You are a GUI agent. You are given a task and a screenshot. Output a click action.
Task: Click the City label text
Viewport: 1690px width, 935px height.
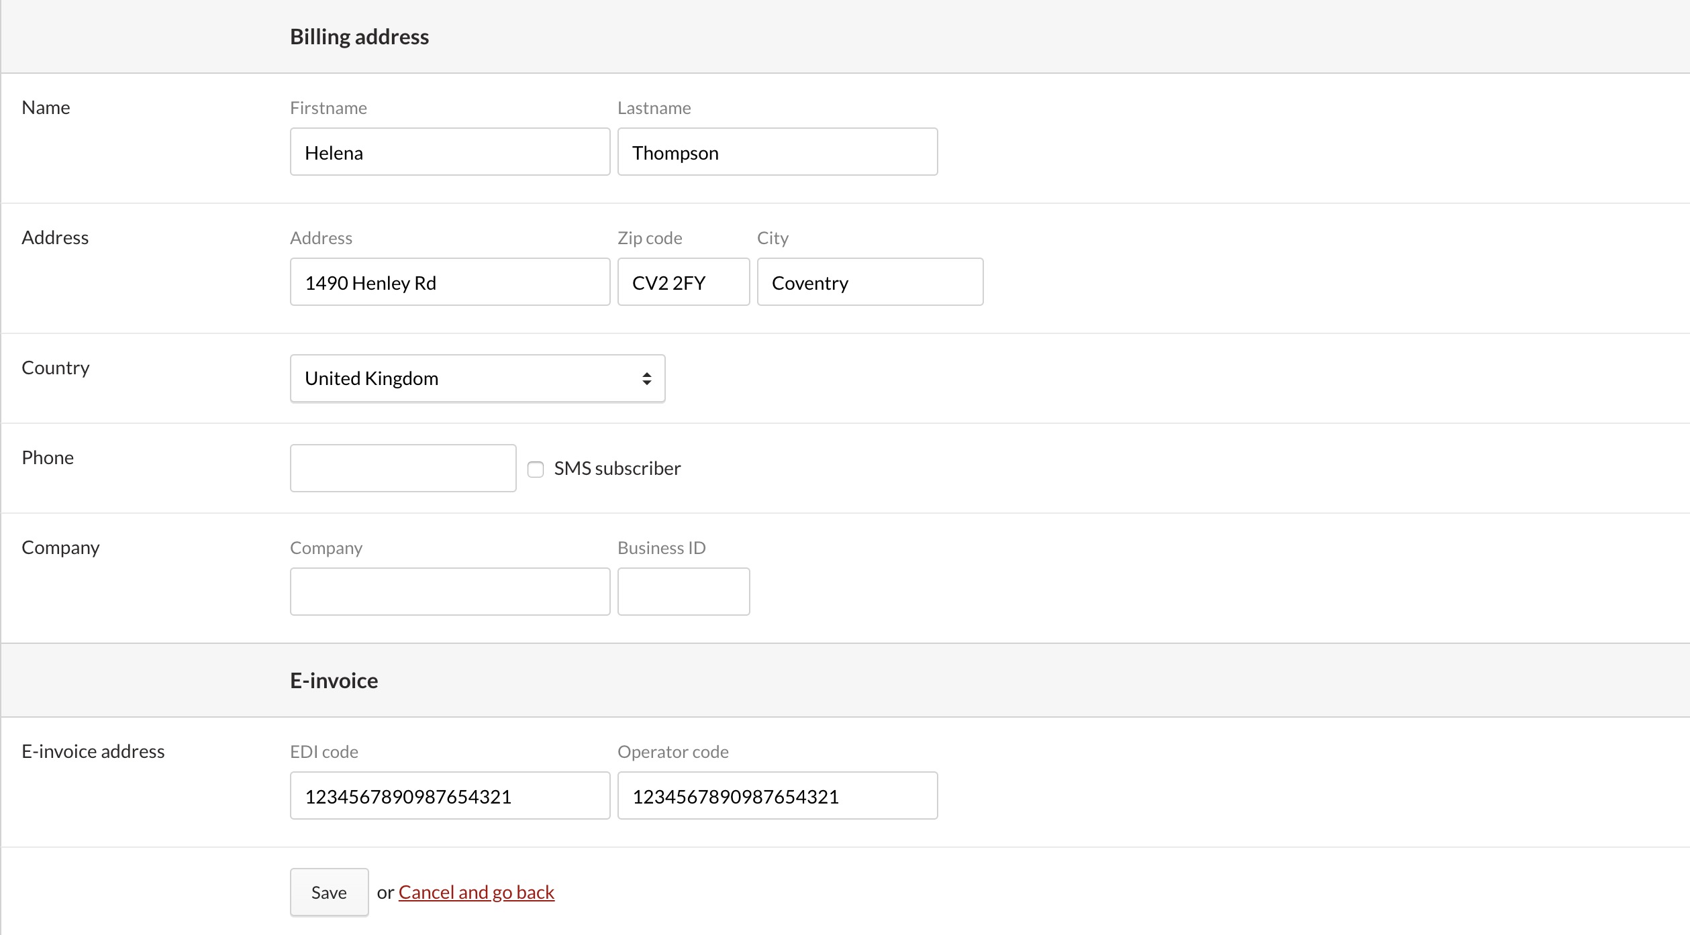773,238
